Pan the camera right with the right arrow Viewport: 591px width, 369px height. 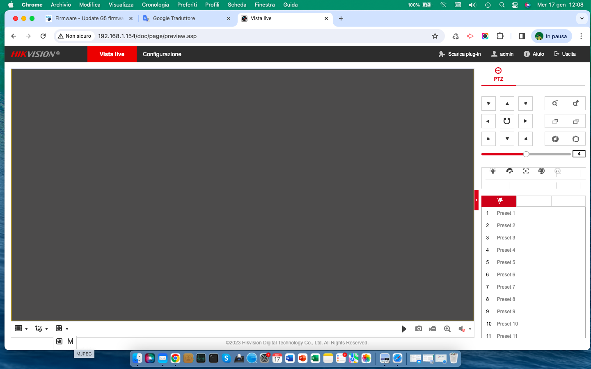[x=525, y=121]
